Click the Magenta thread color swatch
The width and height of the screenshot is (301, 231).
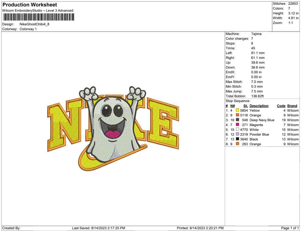[x=237, y=125]
